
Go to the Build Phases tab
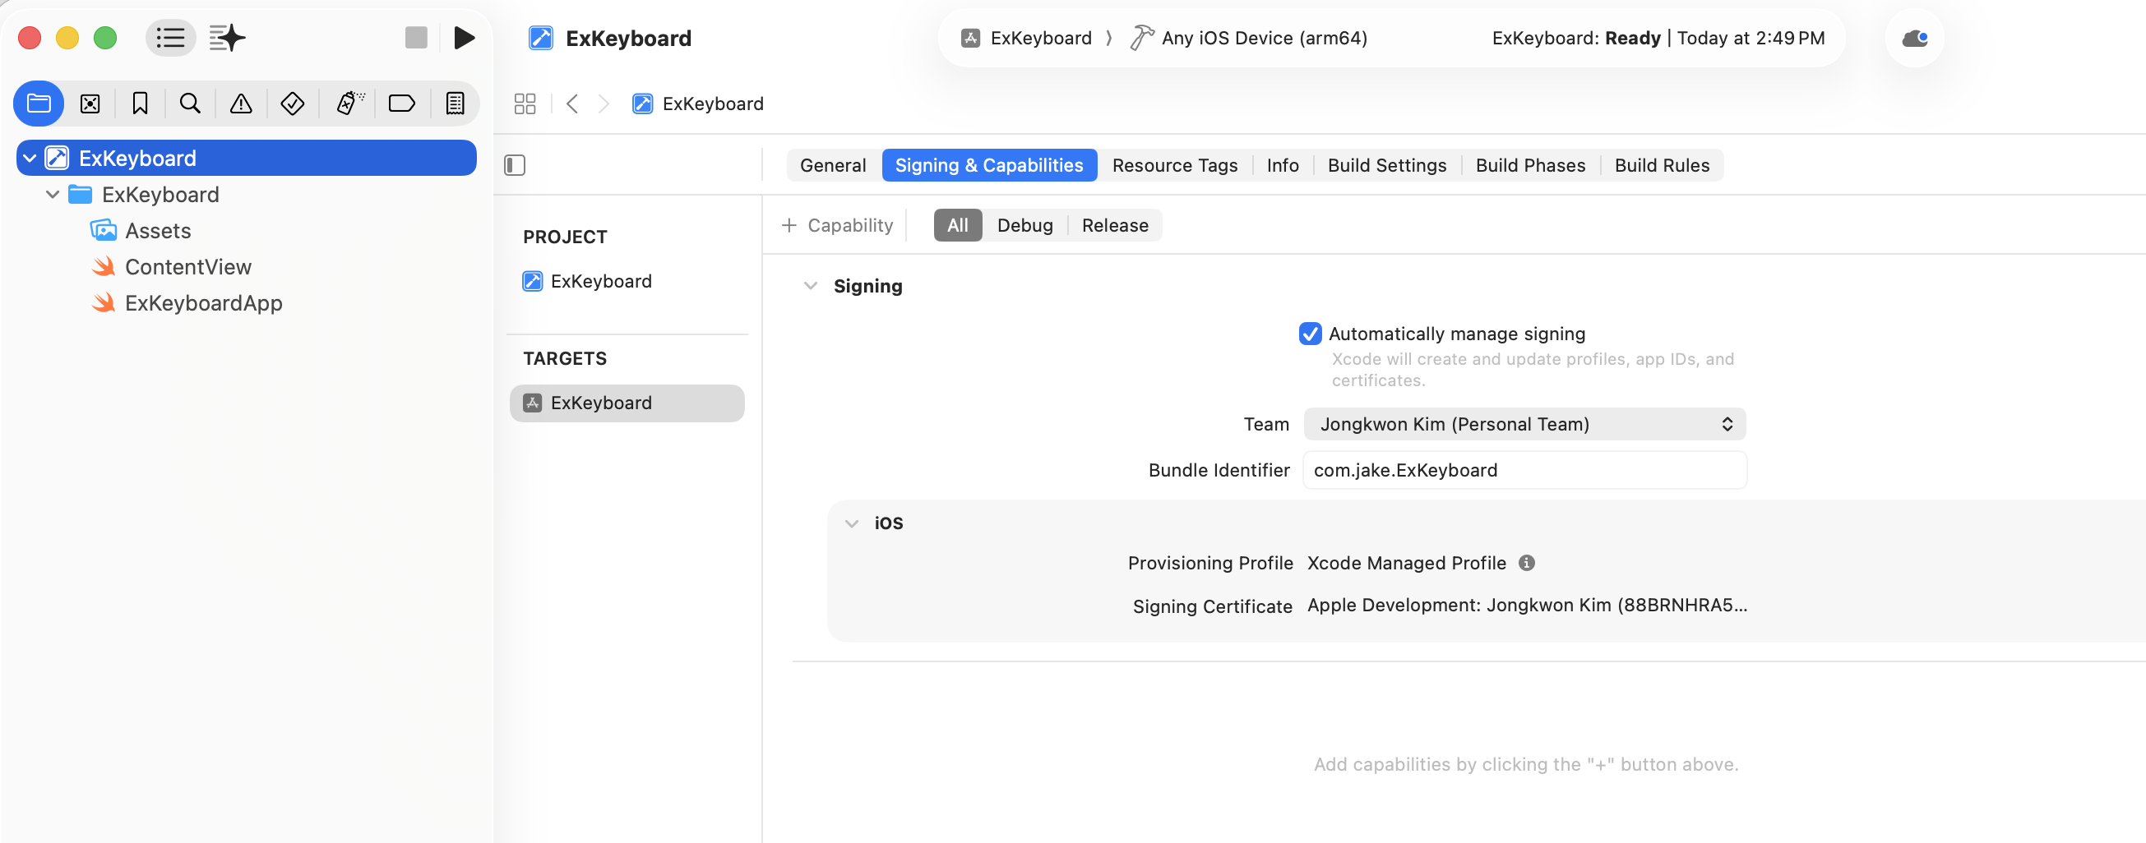(1530, 165)
